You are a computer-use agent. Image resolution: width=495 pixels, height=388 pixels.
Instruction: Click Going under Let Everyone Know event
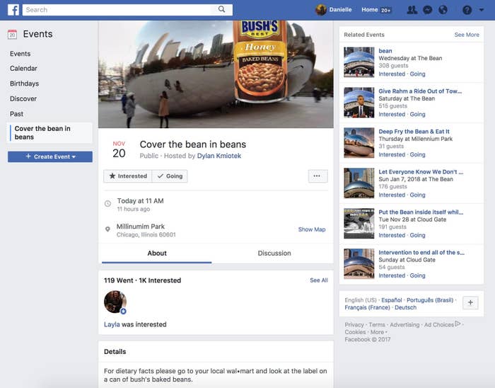417,195
